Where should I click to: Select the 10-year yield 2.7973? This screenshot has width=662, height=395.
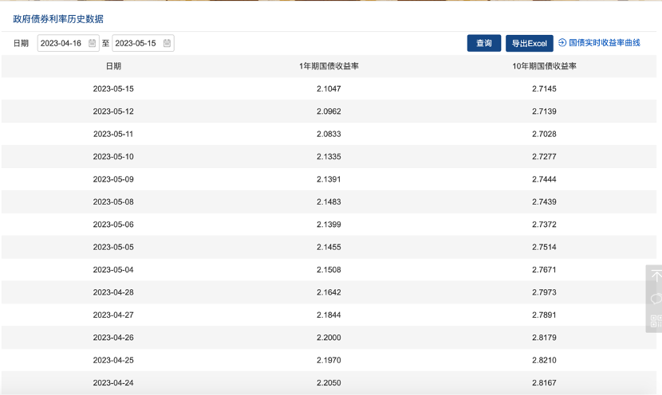coord(544,292)
